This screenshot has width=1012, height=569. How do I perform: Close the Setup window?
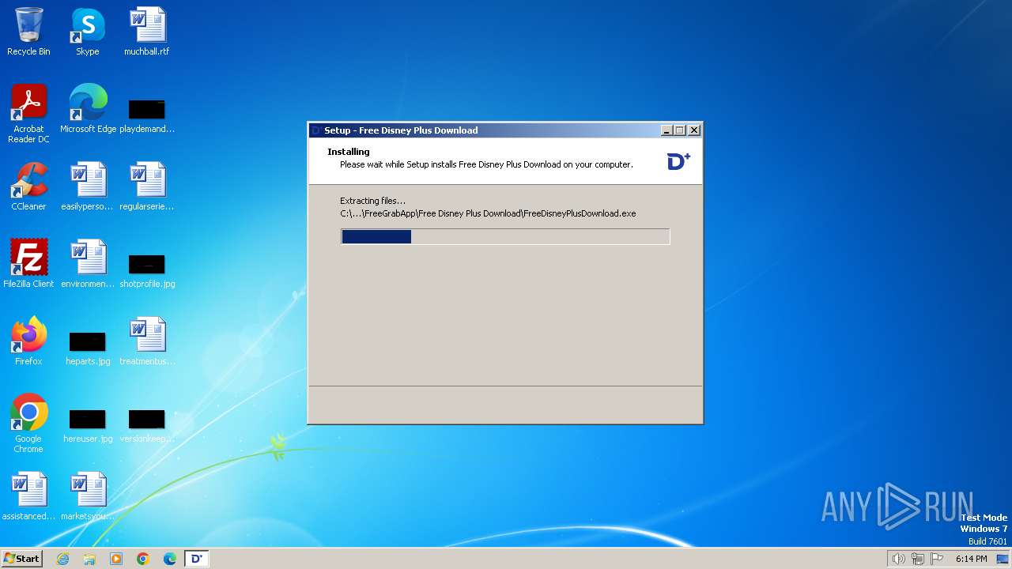pos(694,130)
